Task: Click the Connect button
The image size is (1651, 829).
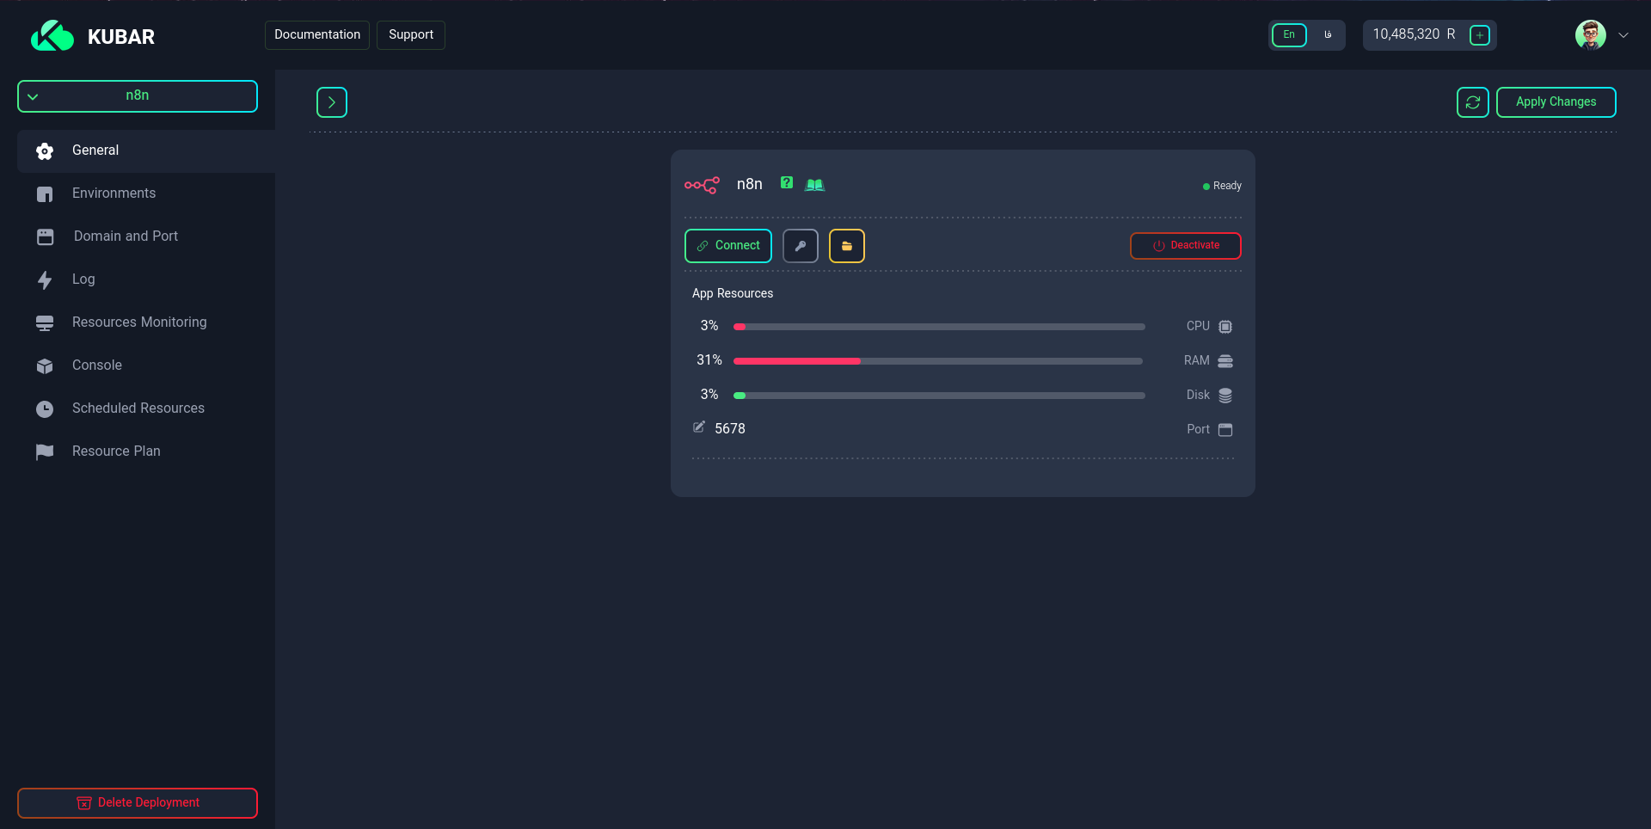Action: coord(728,246)
